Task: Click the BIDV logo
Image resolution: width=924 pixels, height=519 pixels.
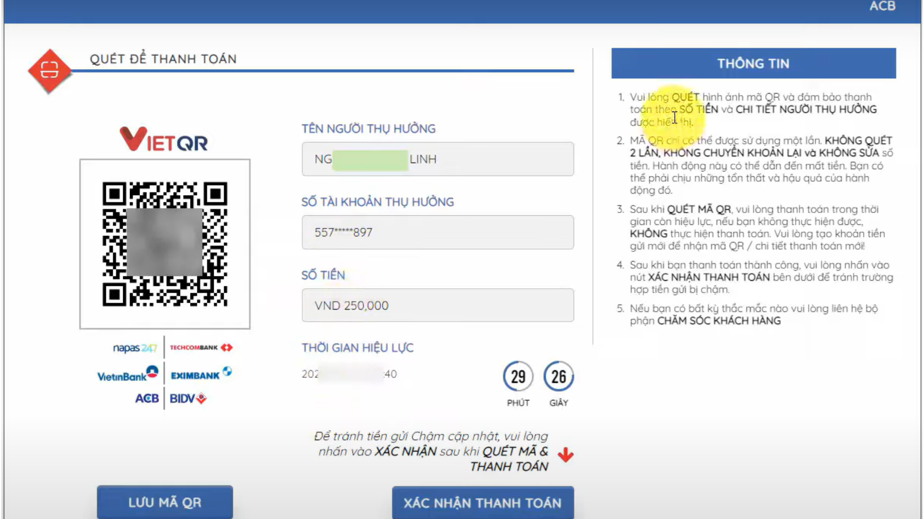Action: coord(188,398)
